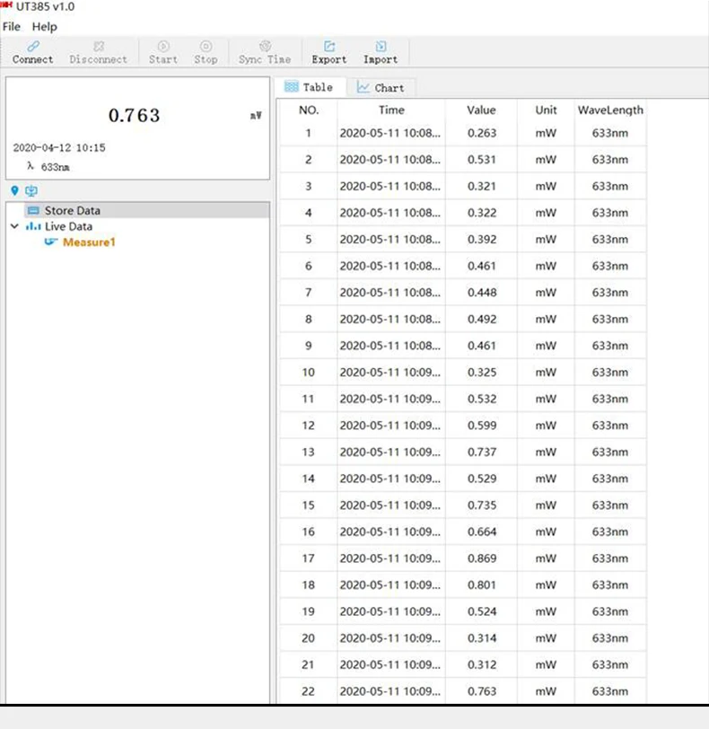
Task: Switch to the Table tab
Action: click(311, 87)
